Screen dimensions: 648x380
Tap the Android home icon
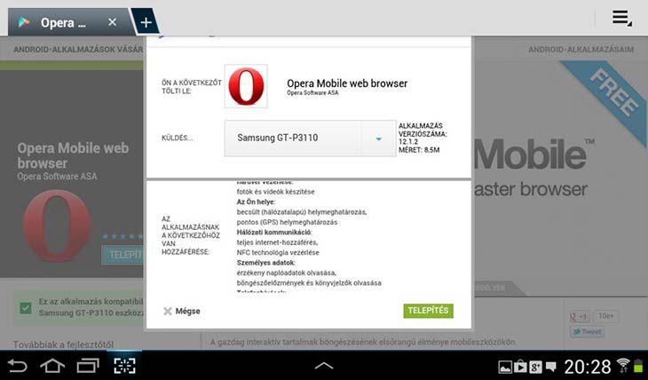52,366
